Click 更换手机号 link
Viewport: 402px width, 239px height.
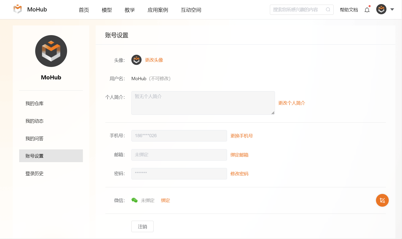(x=242, y=136)
